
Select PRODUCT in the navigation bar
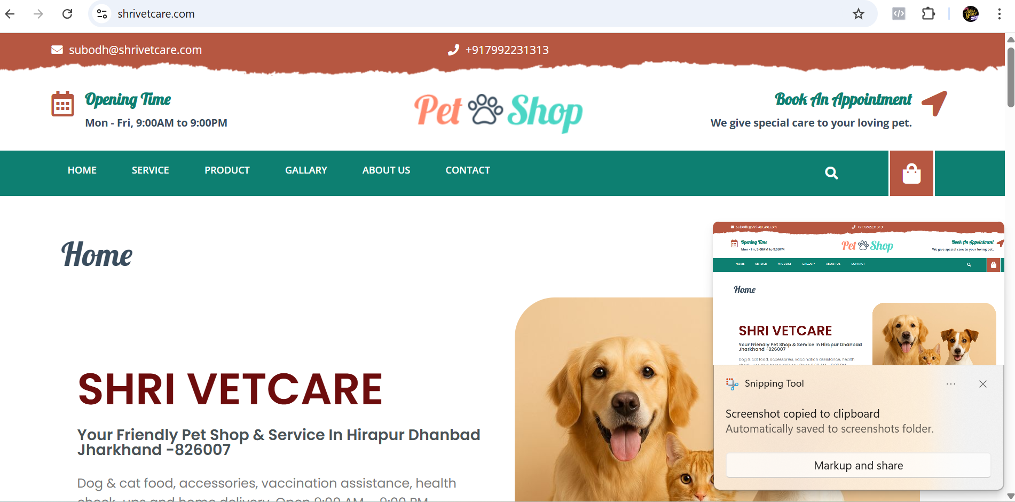click(x=227, y=170)
